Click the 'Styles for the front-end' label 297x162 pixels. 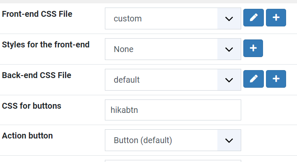click(x=46, y=45)
